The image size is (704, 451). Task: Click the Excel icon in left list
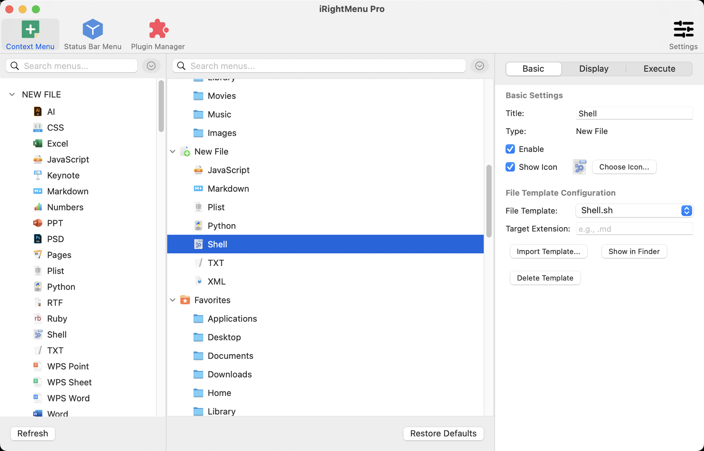[x=38, y=144]
